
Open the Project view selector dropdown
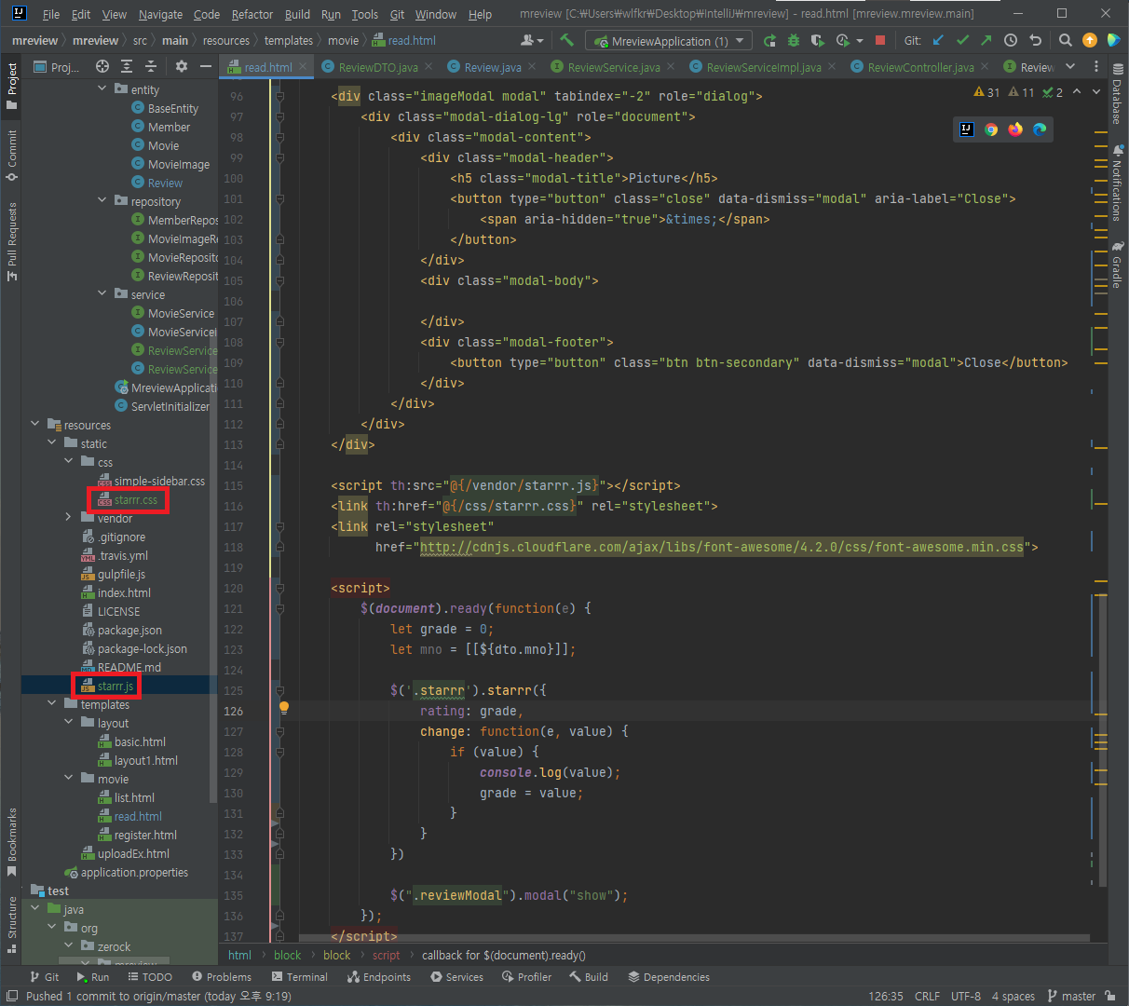(57, 67)
